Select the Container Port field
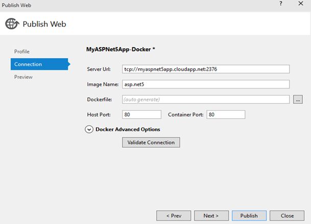The image size is (311, 224). pyautogui.click(x=226, y=115)
